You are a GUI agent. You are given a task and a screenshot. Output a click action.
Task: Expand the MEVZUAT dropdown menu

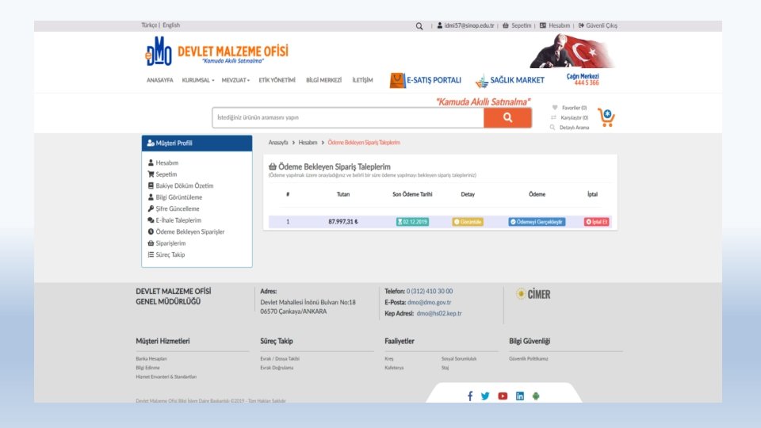(236, 80)
